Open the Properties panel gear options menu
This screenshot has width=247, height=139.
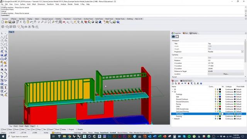pos(246,33)
